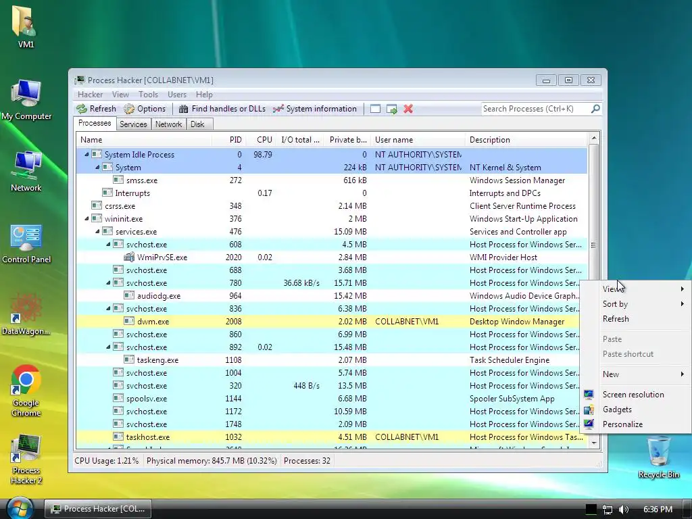Collapse svchost.exe PID 892 node
This screenshot has width=692, height=519.
point(108,347)
